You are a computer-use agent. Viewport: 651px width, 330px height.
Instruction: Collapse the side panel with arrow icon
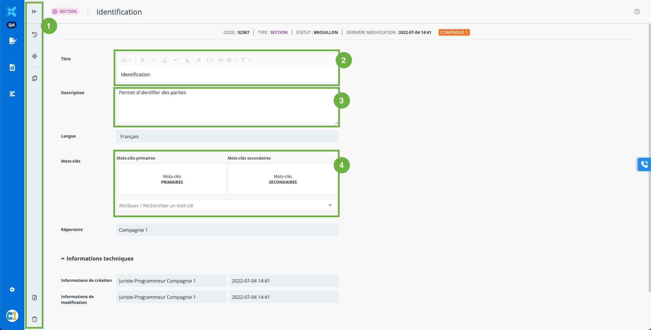pos(35,12)
